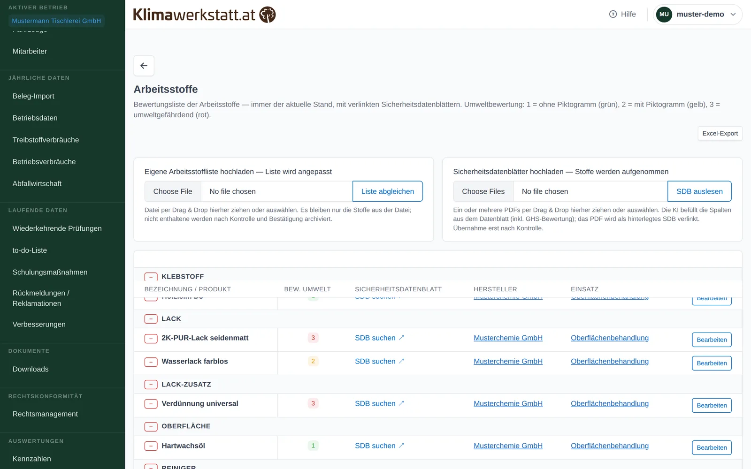Go to Abfallwirtschaft in the sidebar
The image size is (751, 469).
coord(37,184)
